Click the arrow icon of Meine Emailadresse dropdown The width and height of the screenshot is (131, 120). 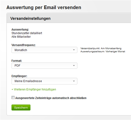coord(74,81)
